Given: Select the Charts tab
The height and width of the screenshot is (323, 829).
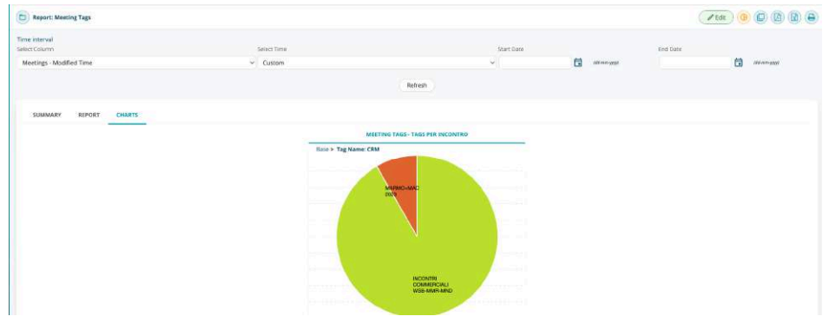Looking at the screenshot, I should click(x=127, y=115).
